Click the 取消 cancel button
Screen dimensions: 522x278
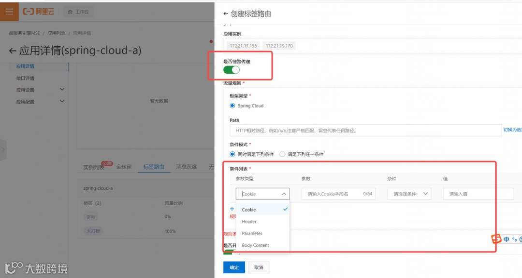click(259, 267)
